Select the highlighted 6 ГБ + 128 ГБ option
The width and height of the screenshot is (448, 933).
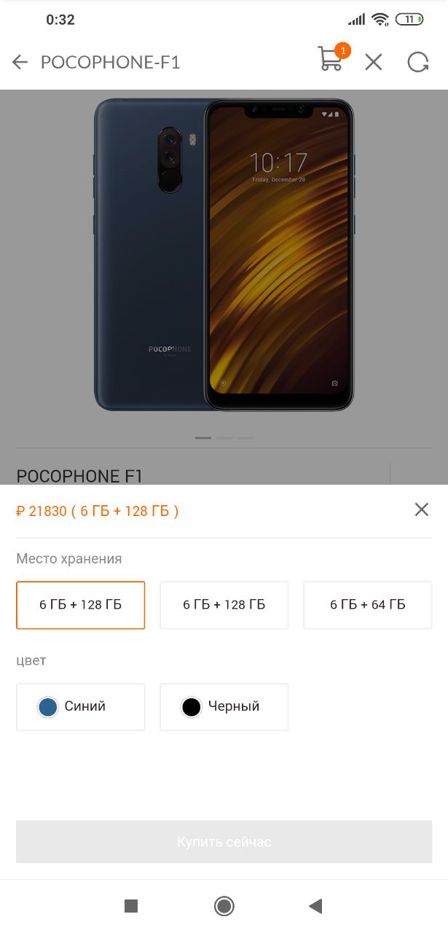coord(81,605)
